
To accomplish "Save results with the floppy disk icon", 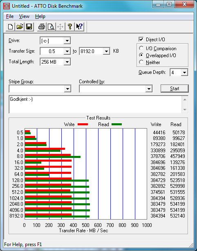I will pos(29,27).
